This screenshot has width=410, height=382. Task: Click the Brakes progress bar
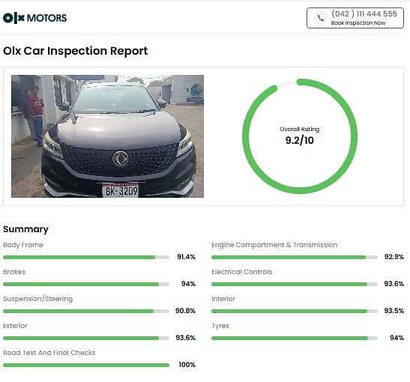tap(86, 285)
